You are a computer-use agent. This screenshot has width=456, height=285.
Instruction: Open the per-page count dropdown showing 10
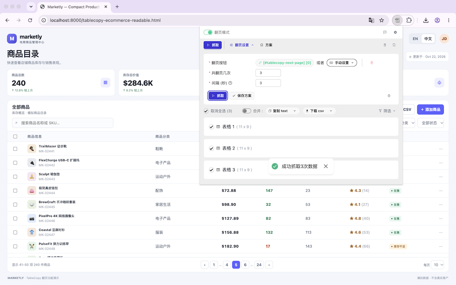[x=437, y=265]
